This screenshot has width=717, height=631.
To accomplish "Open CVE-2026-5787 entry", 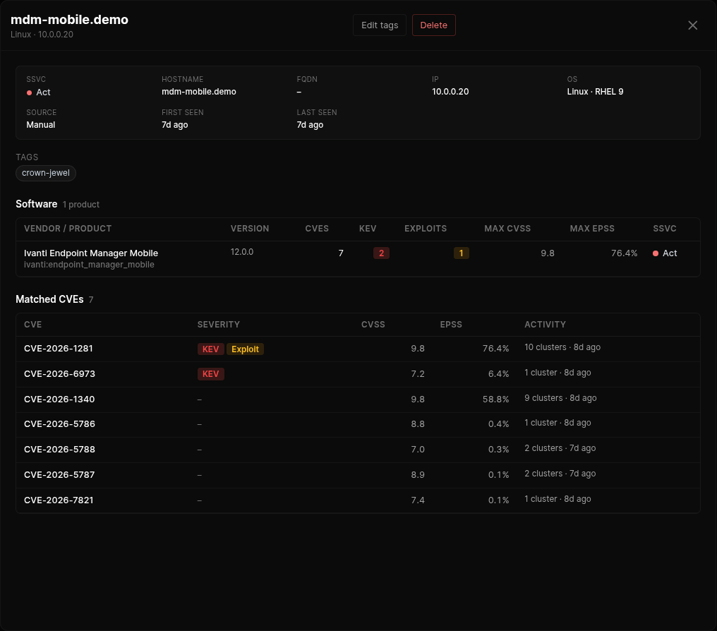I will [x=358, y=474].
